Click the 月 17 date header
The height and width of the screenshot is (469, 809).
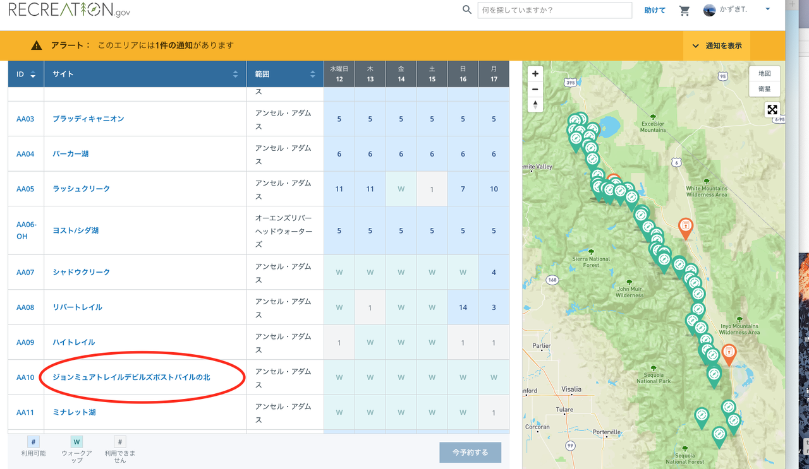click(x=494, y=74)
